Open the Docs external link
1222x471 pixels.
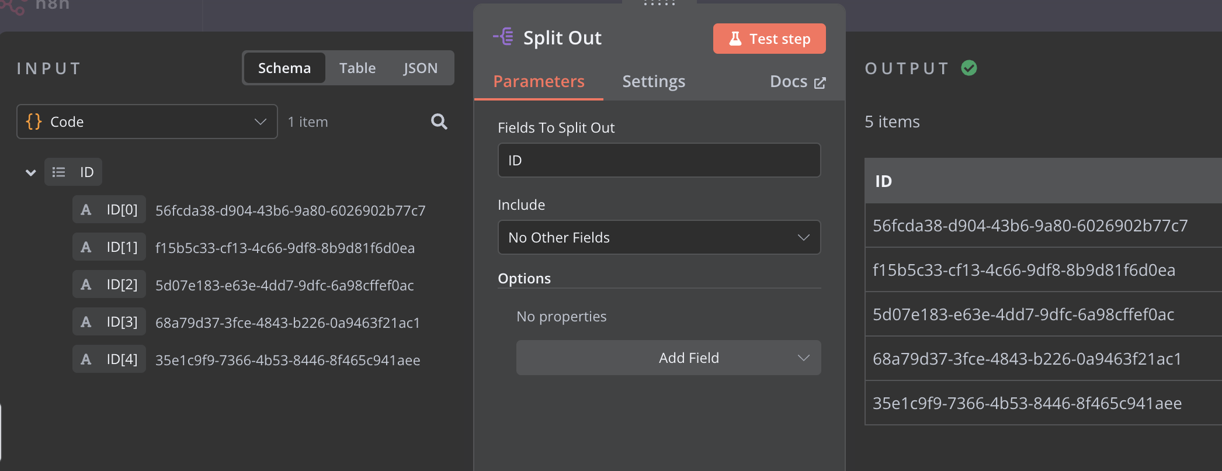(x=797, y=82)
